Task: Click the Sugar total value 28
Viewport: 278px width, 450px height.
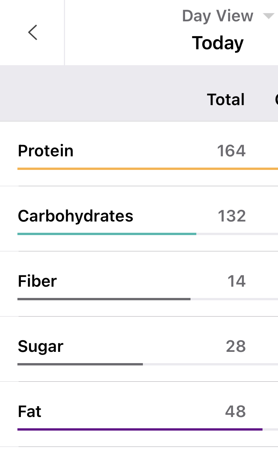Action: pyautogui.click(x=236, y=346)
